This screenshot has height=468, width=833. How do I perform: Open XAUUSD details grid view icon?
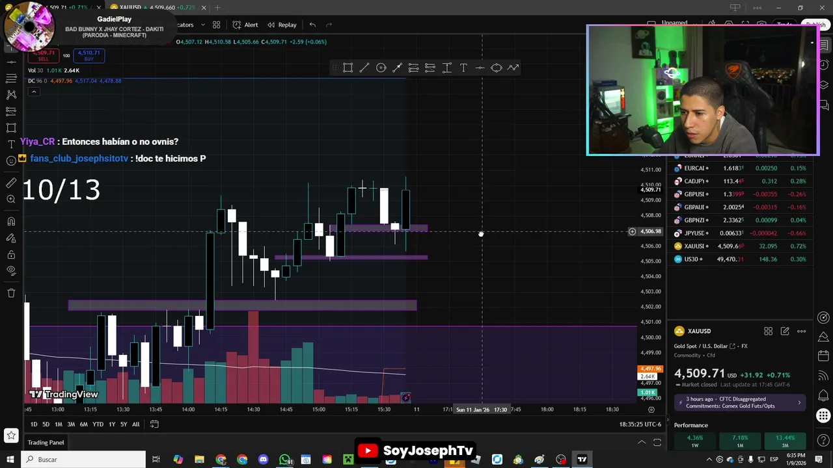tap(768, 331)
